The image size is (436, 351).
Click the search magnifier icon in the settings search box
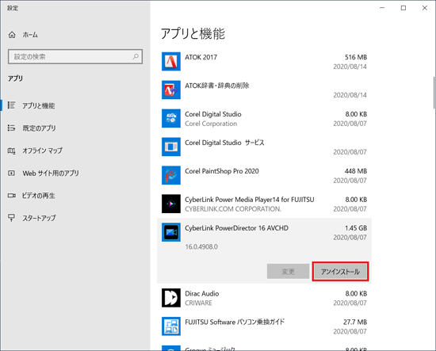pyautogui.click(x=136, y=57)
